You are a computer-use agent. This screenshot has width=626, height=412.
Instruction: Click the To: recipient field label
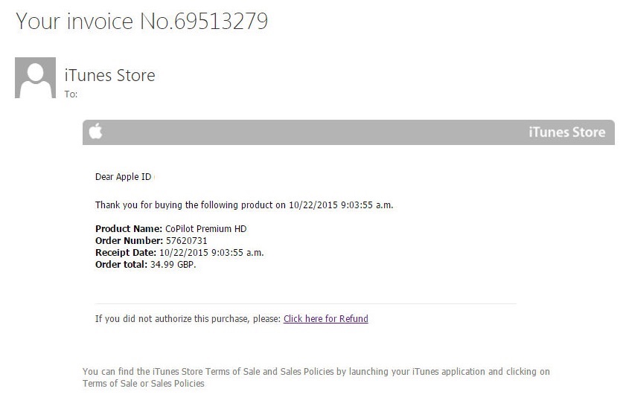point(71,94)
